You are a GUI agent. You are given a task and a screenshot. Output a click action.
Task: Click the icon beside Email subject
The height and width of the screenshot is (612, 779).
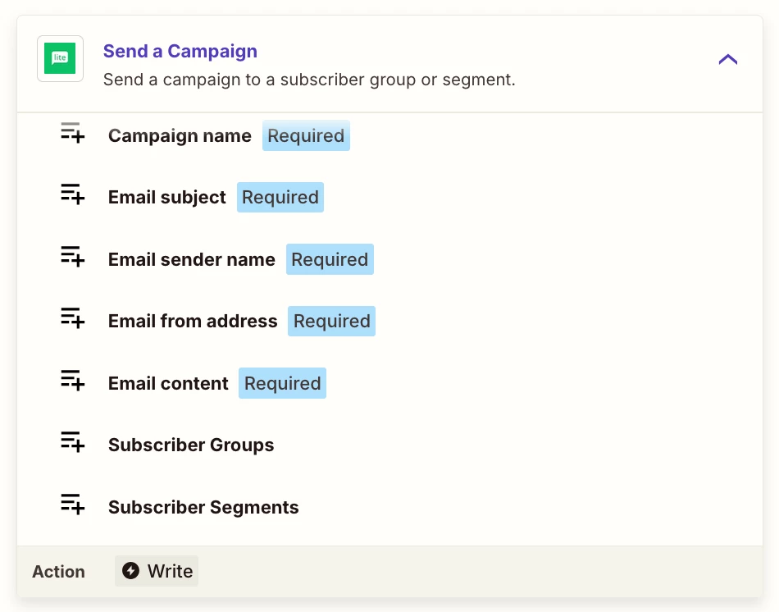coord(73,194)
